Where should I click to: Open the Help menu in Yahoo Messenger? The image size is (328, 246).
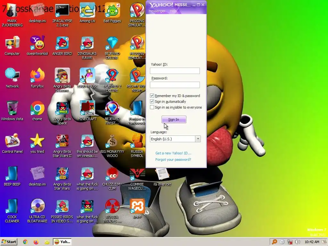point(173,11)
